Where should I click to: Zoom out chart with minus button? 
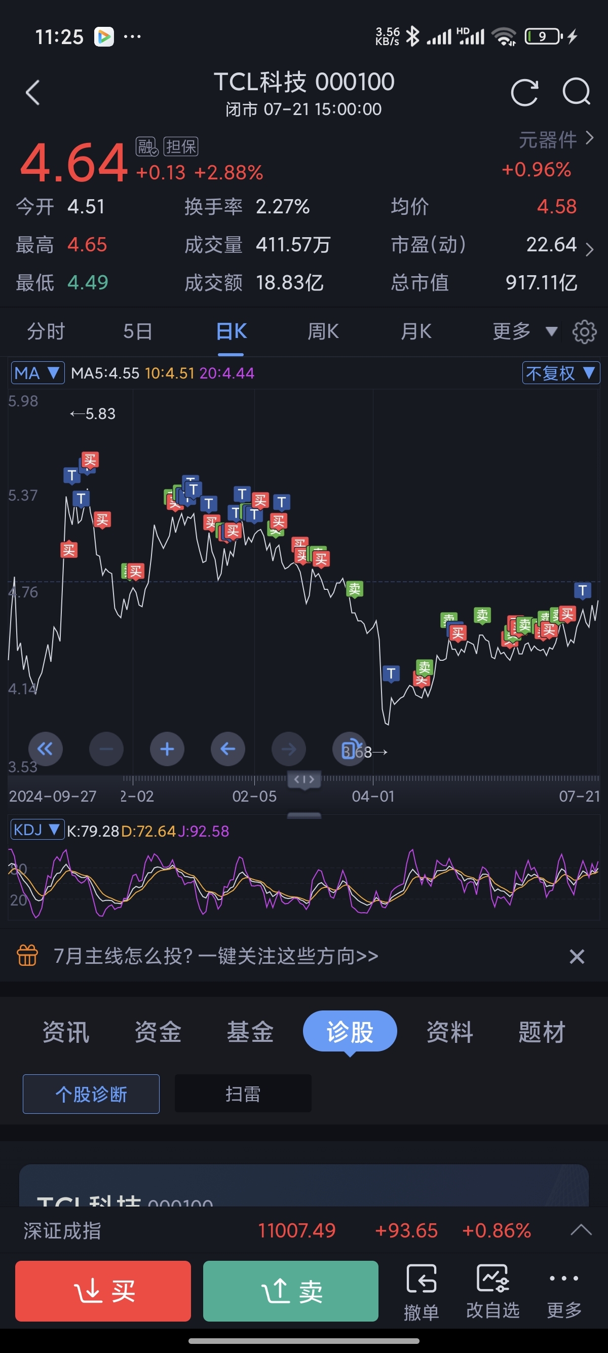[x=106, y=748]
